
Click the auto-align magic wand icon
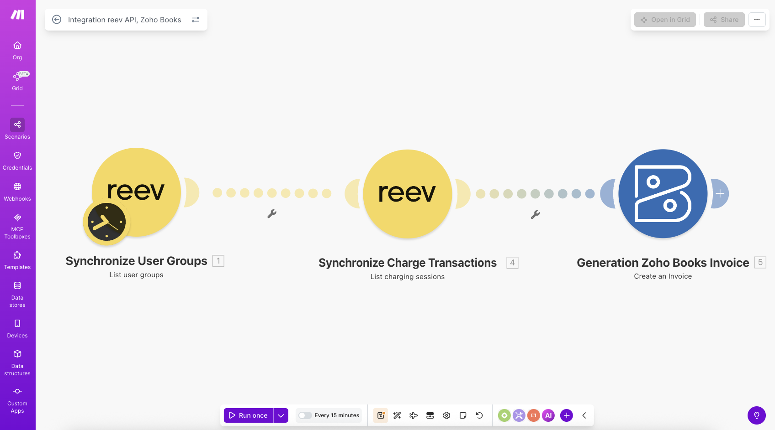(397, 415)
